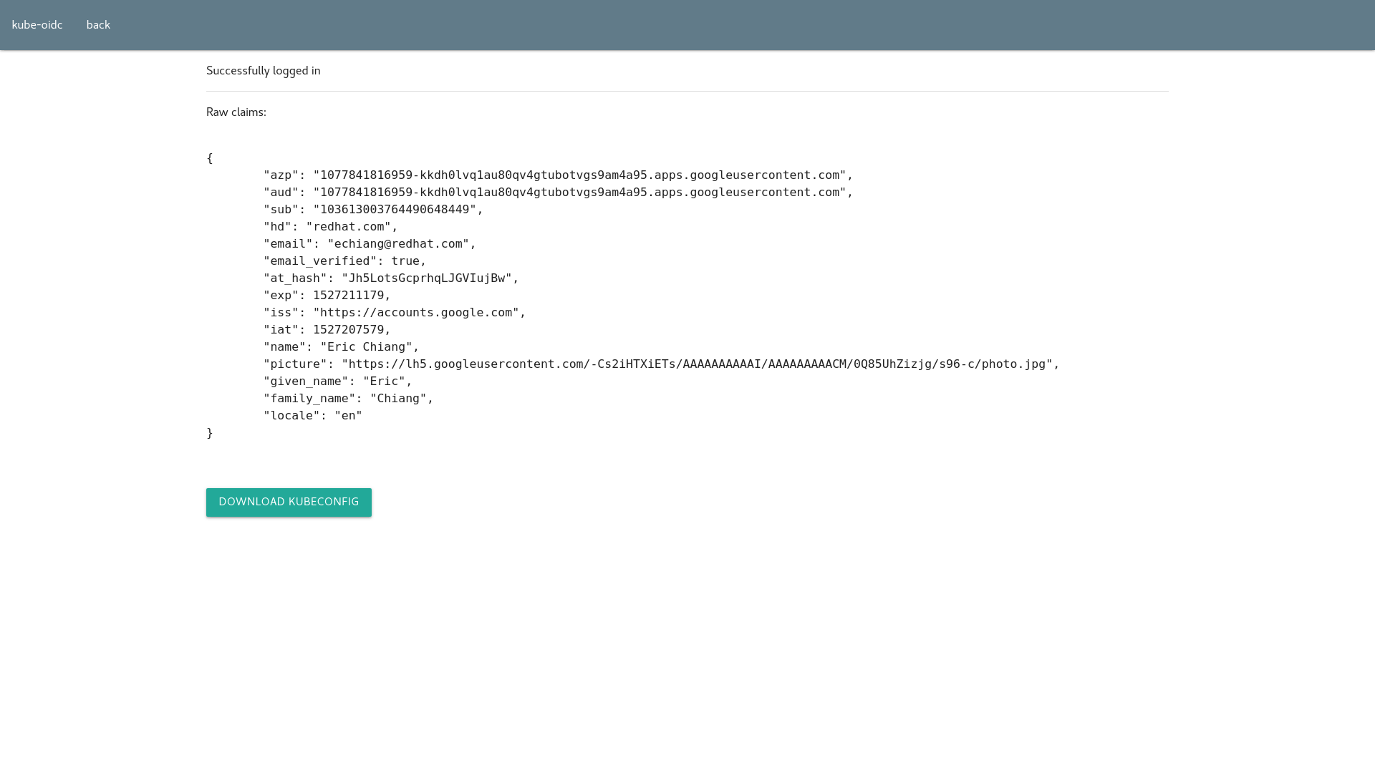Click the email_verified true line
1375x773 pixels.
(x=344, y=261)
